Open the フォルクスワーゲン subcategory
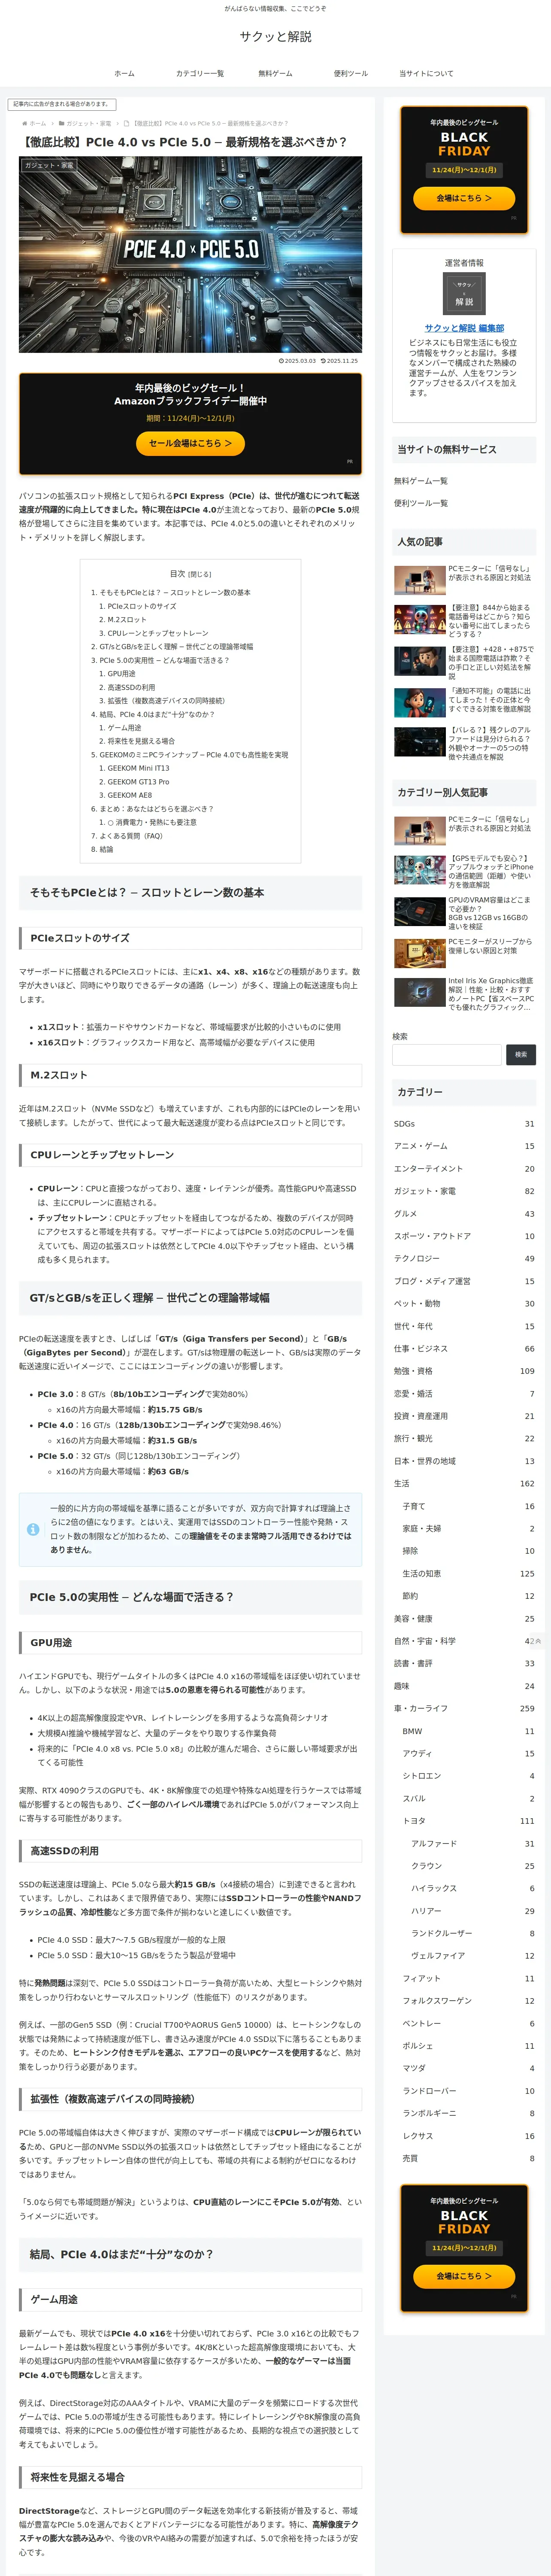This screenshot has width=551, height=2576. [x=468, y=2001]
